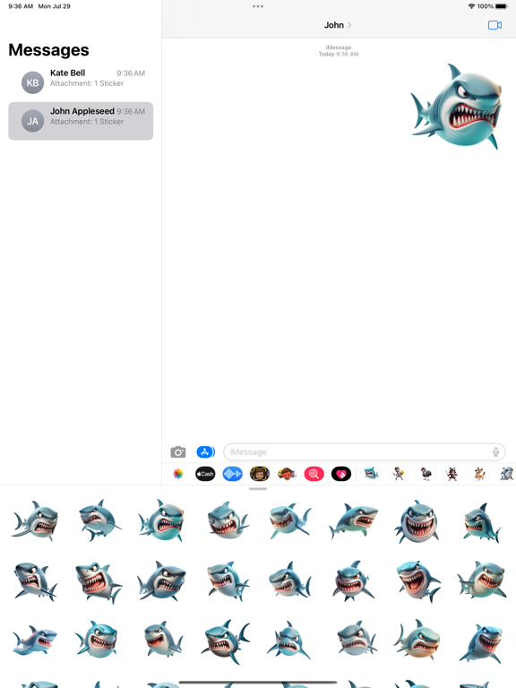
Task: Pick the sixth shark sticker in the second row
Action: (354, 580)
